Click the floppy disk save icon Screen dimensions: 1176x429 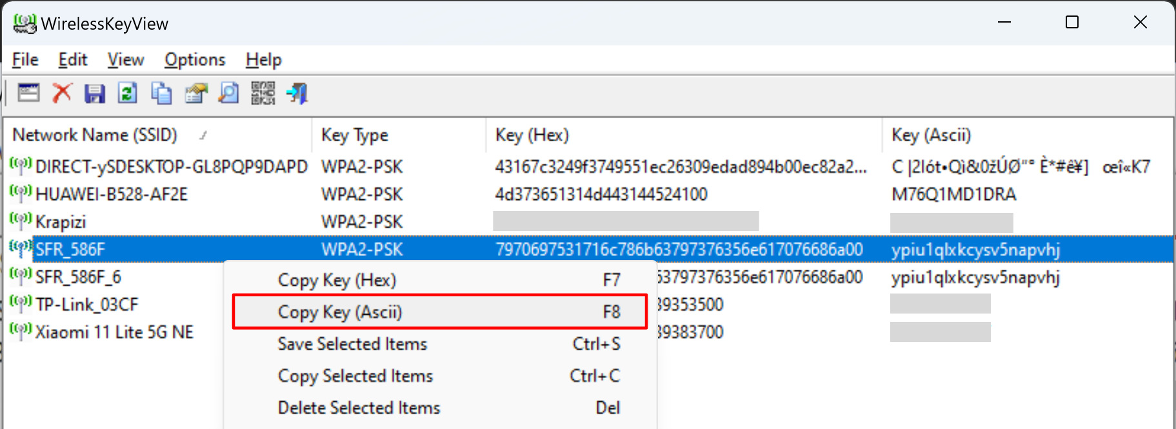(95, 94)
